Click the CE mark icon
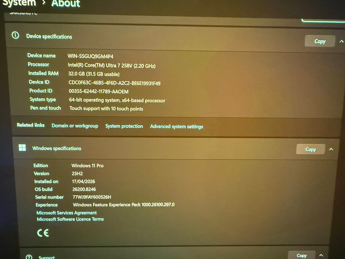The image size is (345, 259). coord(43,233)
